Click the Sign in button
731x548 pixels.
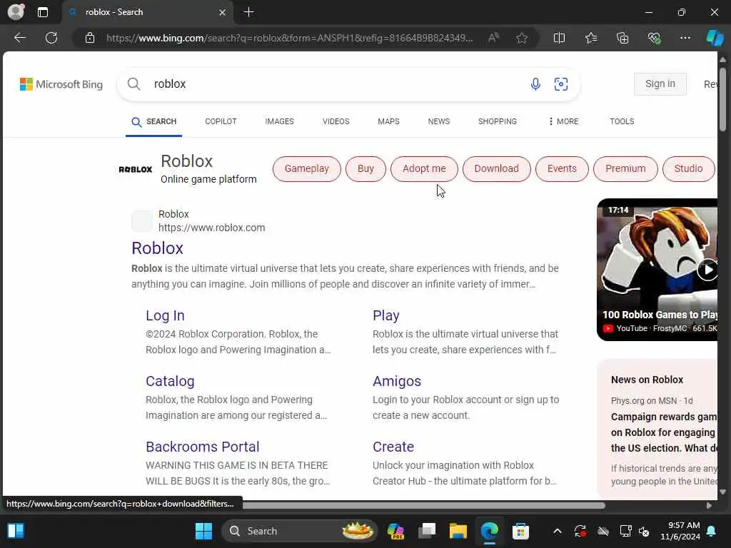pyautogui.click(x=660, y=84)
